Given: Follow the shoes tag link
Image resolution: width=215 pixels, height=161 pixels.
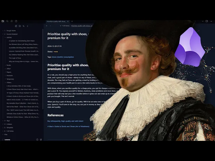Looking at the screenshot, I should [54, 57].
